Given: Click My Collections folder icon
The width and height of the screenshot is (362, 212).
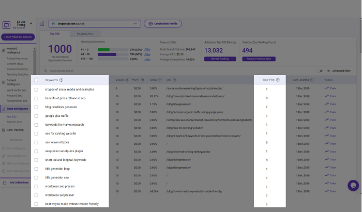Looking at the screenshot, I should pyautogui.click(x=5, y=183).
